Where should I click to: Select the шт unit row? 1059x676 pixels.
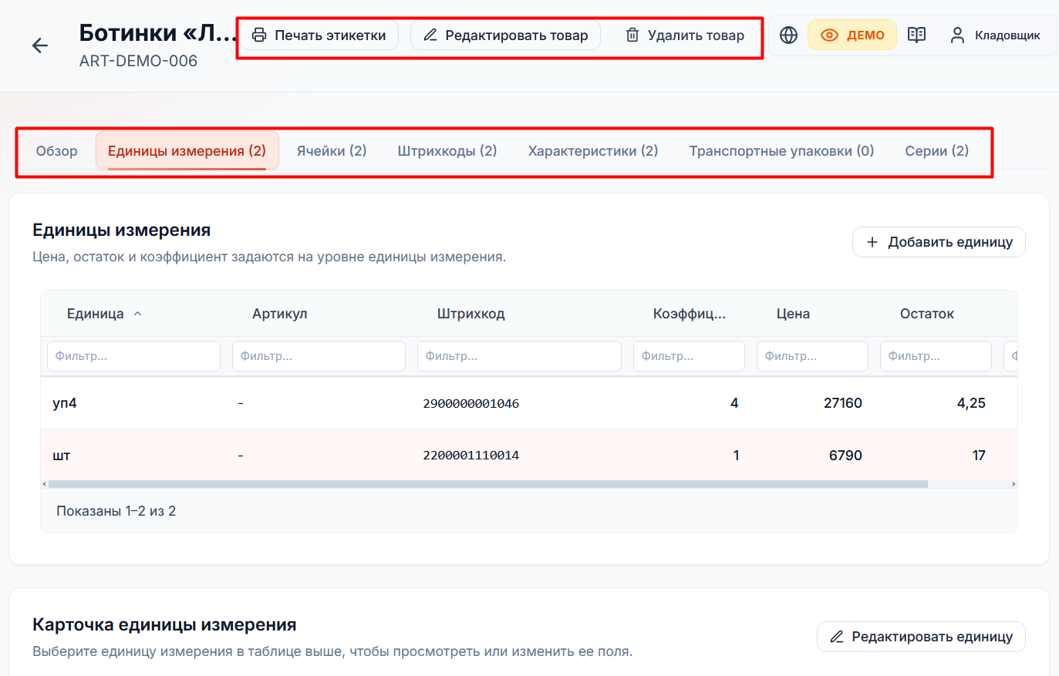pyautogui.click(x=529, y=455)
